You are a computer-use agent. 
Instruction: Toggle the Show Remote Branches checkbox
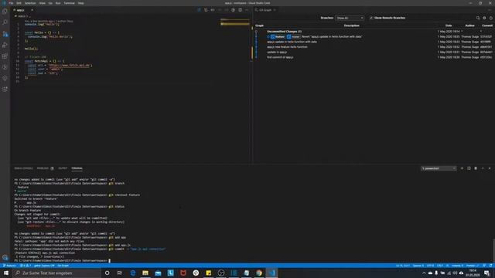(x=371, y=18)
